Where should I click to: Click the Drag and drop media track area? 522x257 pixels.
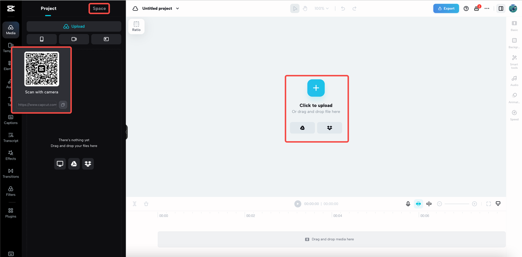click(332, 239)
